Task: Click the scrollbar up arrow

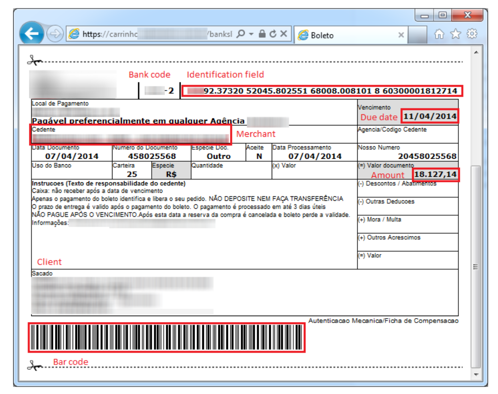Action: (476, 52)
